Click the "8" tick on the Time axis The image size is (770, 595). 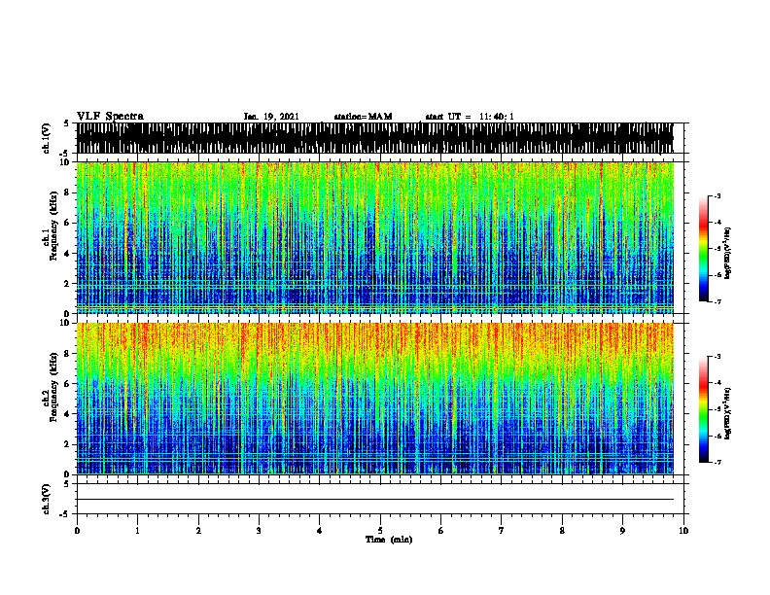pyautogui.click(x=562, y=531)
